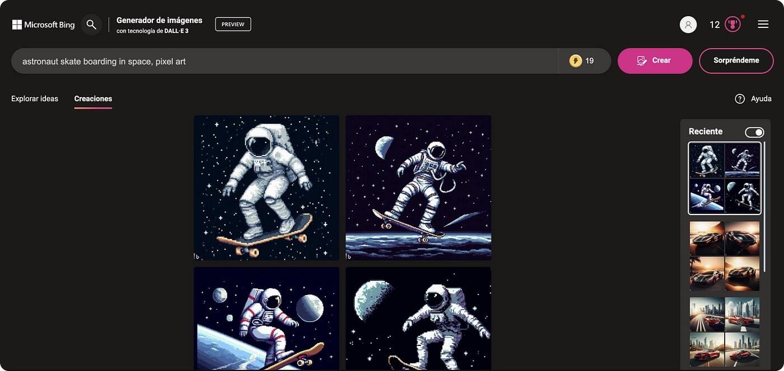Open search with the magnifier icon
Screen dimensions: 784x371
click(x=91, y=25)
